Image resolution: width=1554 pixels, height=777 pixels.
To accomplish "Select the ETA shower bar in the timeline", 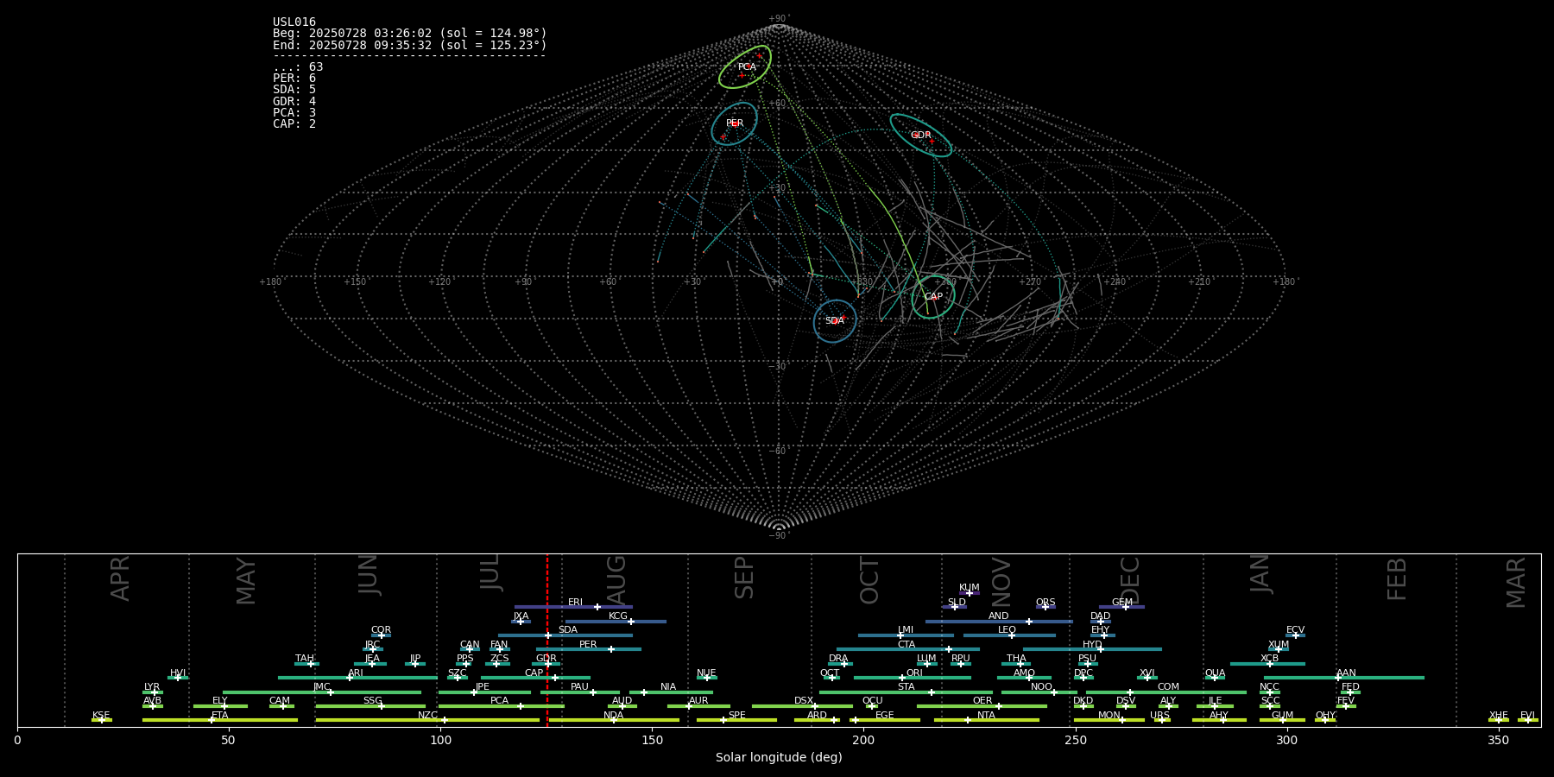I will (220, 720).
